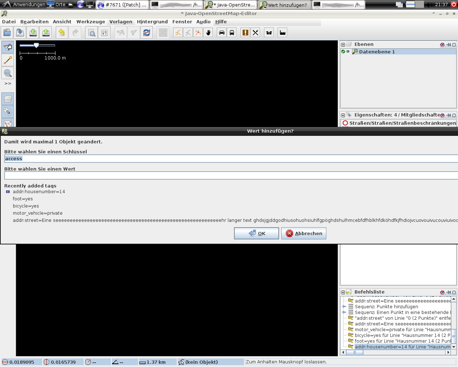
Task: Toggle pin of the Ebenen panel
Action: (449, 45)
